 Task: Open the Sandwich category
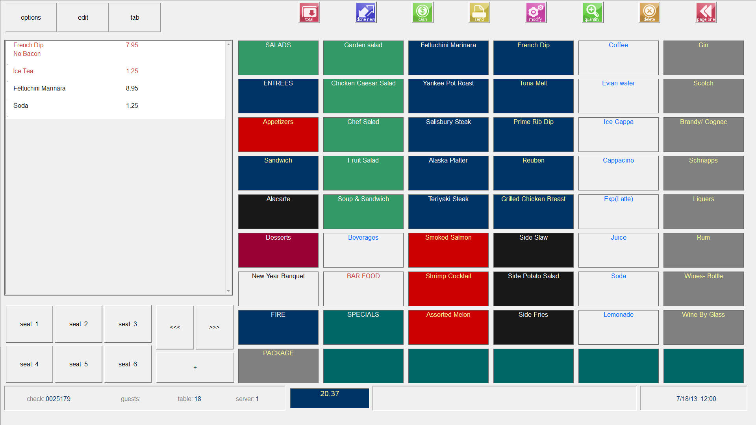(x=278, y=173)
